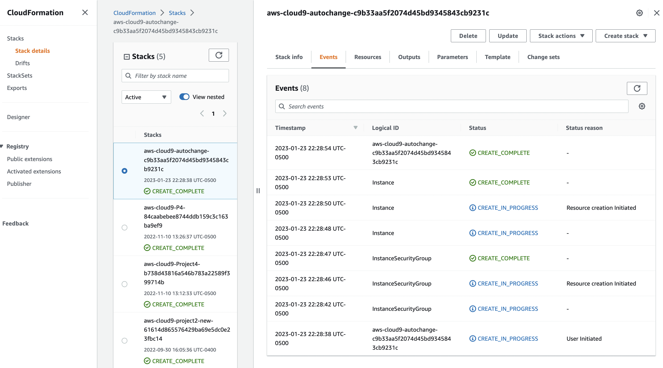Open the Create stack dropdown
The image size is (663, 368).
click(626, 36)
